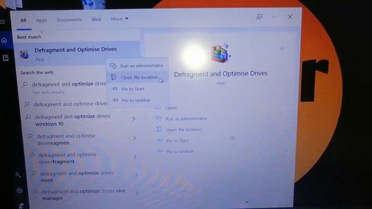The height and width of the screenshot is (209, 372).
Task: Switch to the All search tab
Action: (23, 20)
